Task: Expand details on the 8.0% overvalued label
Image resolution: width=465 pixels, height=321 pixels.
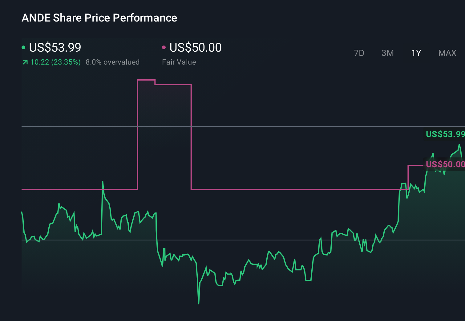Action: pos(112,62)
